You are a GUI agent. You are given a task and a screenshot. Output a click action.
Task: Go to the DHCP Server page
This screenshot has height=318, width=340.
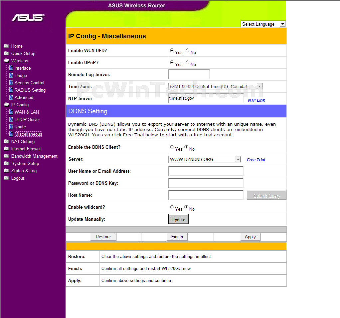(x=27, y=119)
